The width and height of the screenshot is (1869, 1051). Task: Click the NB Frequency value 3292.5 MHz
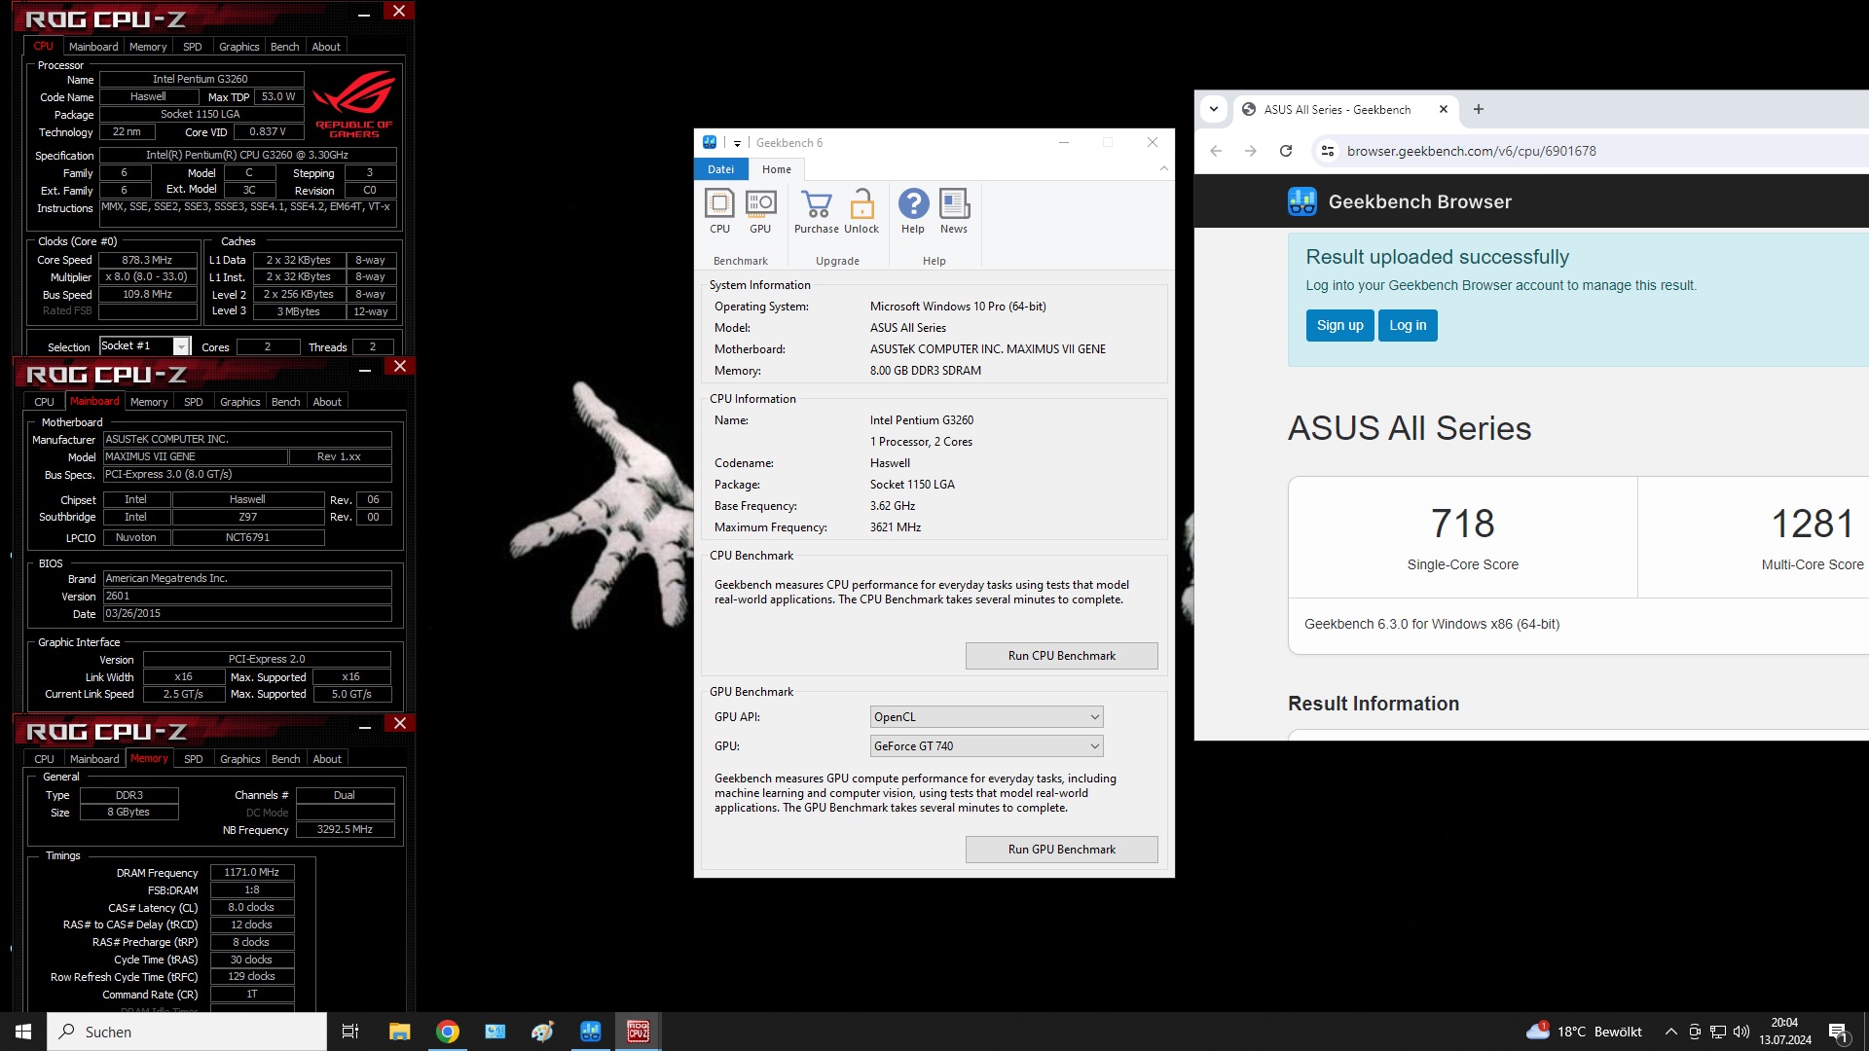tap(345, 829)
